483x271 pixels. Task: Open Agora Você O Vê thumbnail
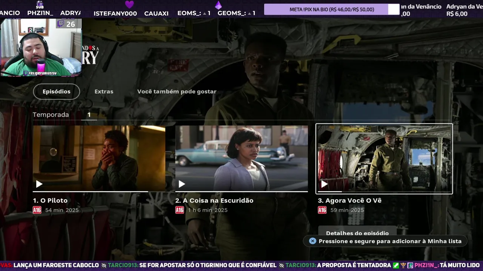384,158
